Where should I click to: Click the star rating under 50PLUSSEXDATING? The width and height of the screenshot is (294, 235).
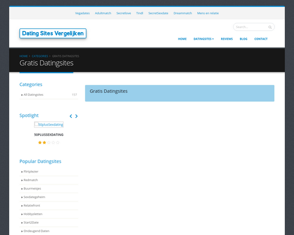pyautogui.click(x=49, y=143)
